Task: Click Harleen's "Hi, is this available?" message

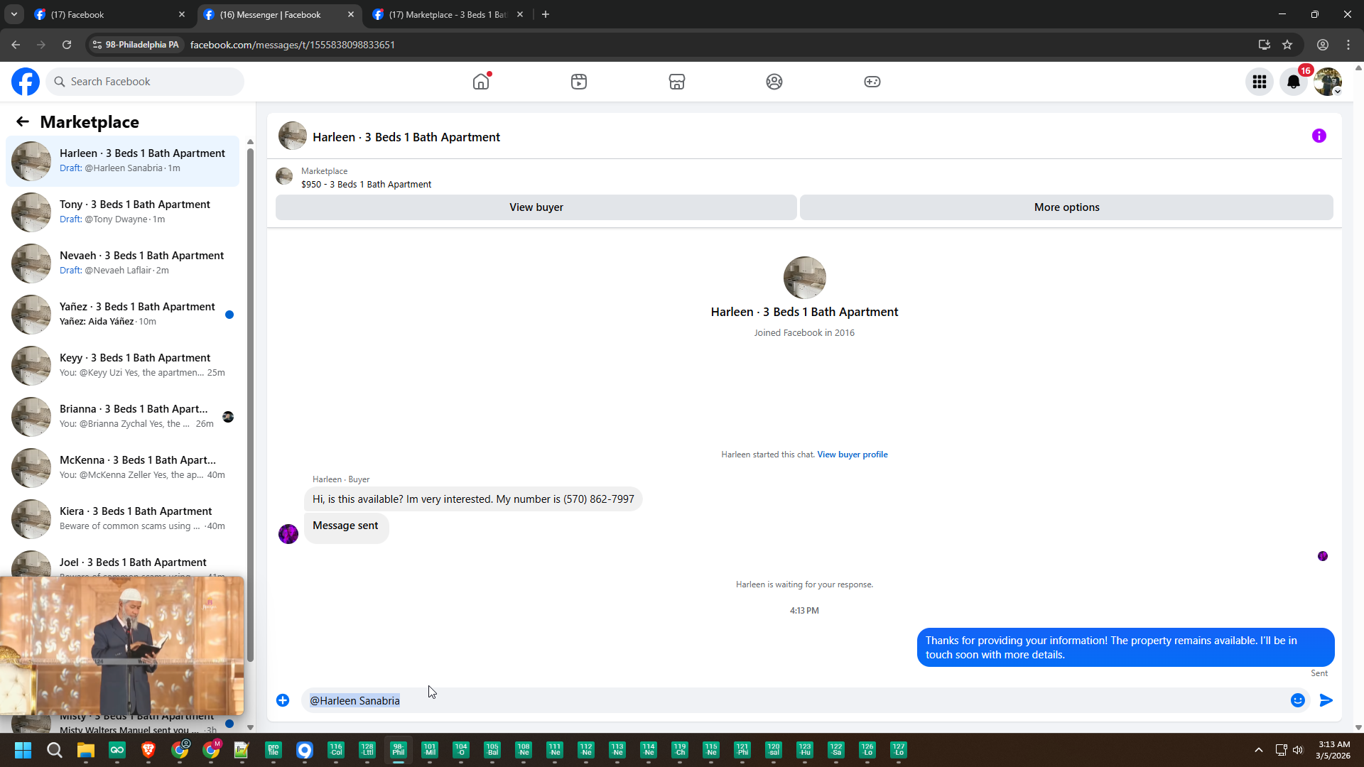Action: (473, 499)
